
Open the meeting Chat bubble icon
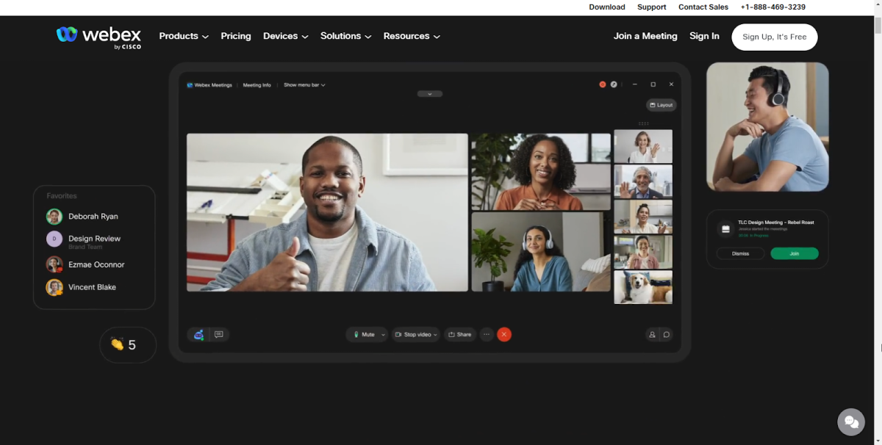point(666,334)
